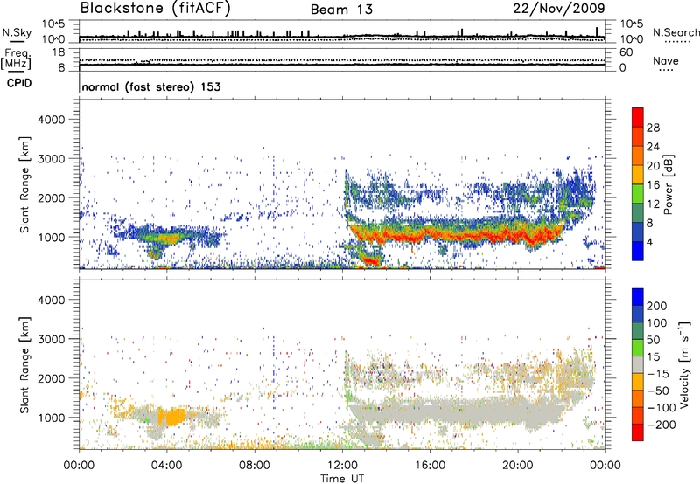
Task: Click the "Power [dB]" colorbar title
Action: [668, 185]
